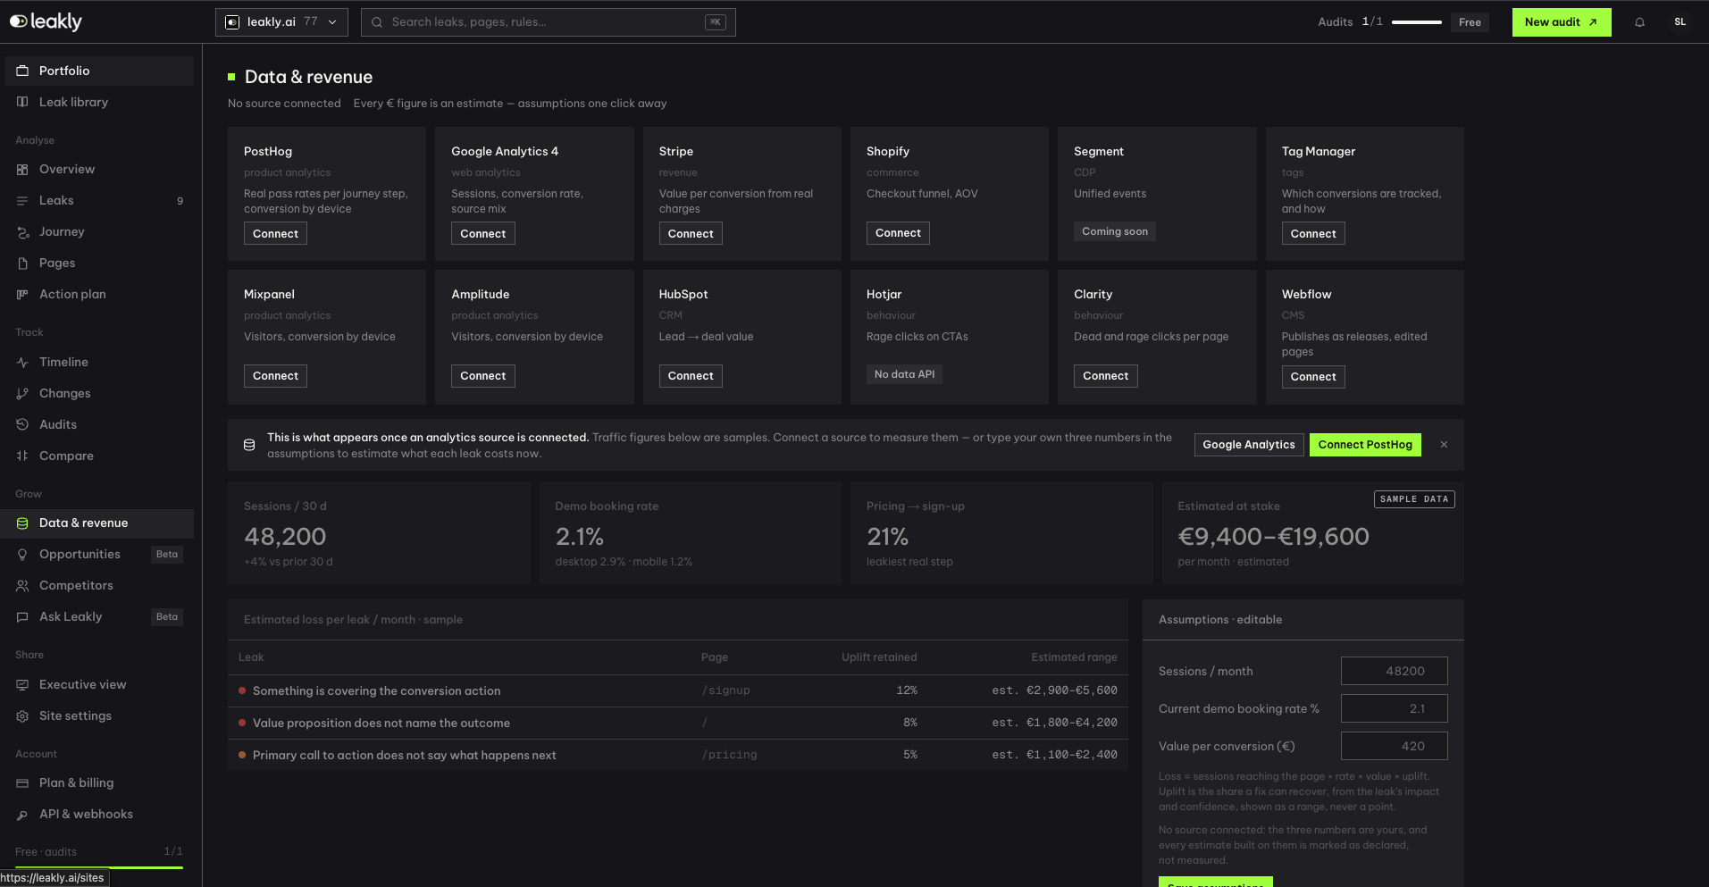Image resolution: width=1709 pixels, height=887 pixels.
Task: Navigate to Action plan
Action: (x=99, y=294)
